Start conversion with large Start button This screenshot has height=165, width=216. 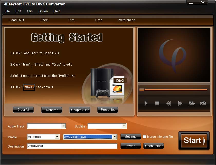click(194, 141)
